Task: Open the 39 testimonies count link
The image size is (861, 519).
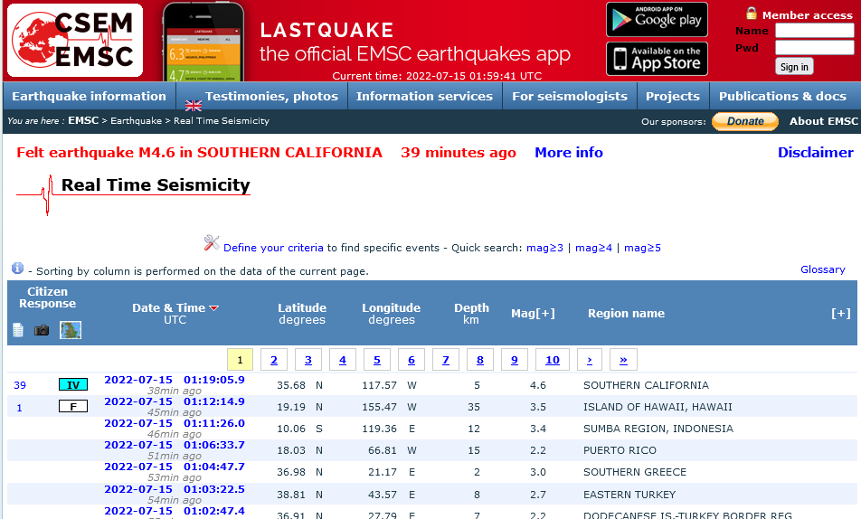Action: pyautogui.click(x=20, y=385)
